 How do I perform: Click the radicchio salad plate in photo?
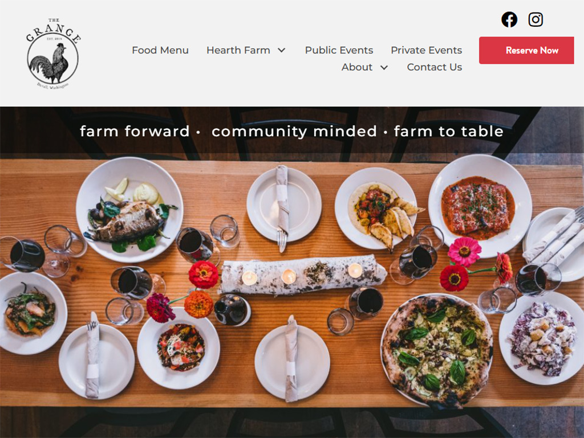[541, 338]
